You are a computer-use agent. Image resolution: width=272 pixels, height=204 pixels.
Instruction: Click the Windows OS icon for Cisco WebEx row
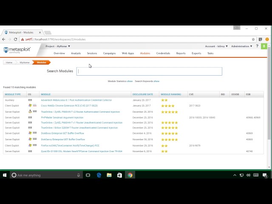[x=30, y=105]
